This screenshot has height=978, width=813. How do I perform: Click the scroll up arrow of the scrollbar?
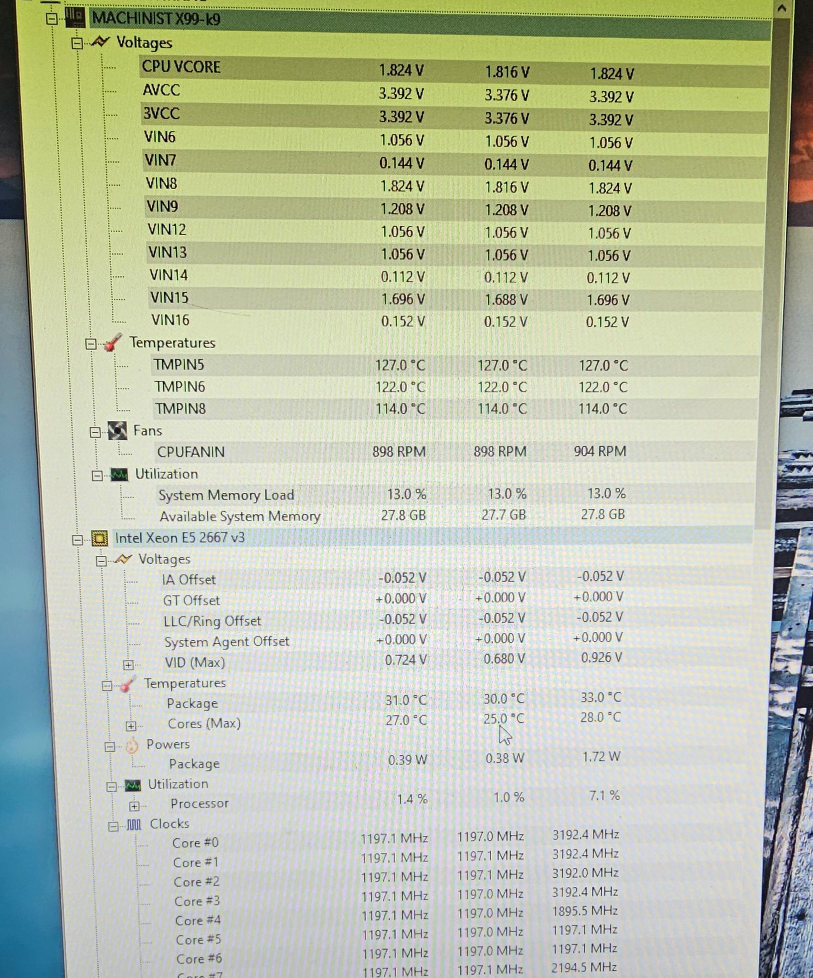click(x=782, y=8)
